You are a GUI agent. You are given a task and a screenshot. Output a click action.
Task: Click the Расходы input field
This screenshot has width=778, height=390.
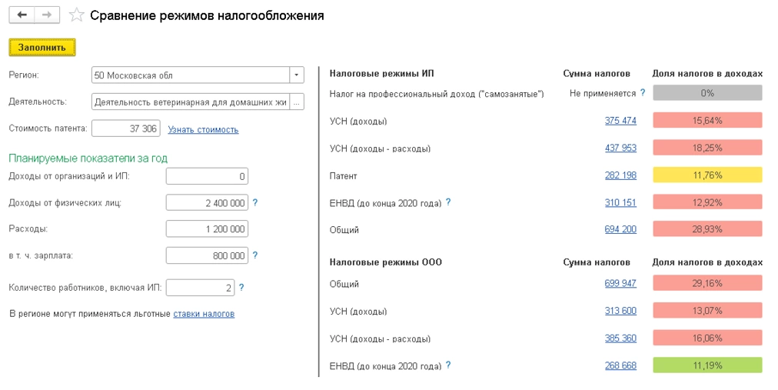207,229
